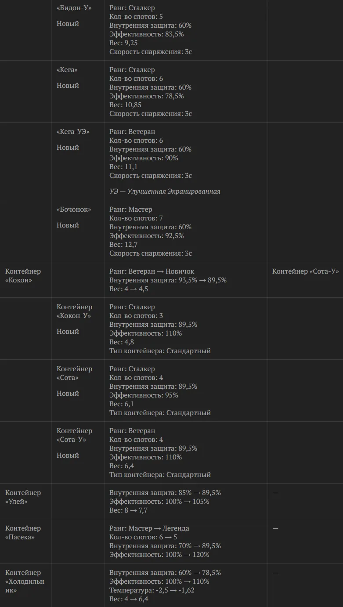This screenshot has height=607, width=343.
Task: Select the Контейнер «Кокон» row header
Action: point(23,276)
